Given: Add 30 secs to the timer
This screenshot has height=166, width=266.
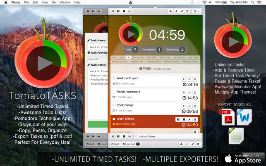Looking at the screenshot, I should click(138, 57).
